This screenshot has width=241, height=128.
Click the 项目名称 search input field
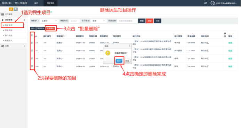click(x=127, y=21)
